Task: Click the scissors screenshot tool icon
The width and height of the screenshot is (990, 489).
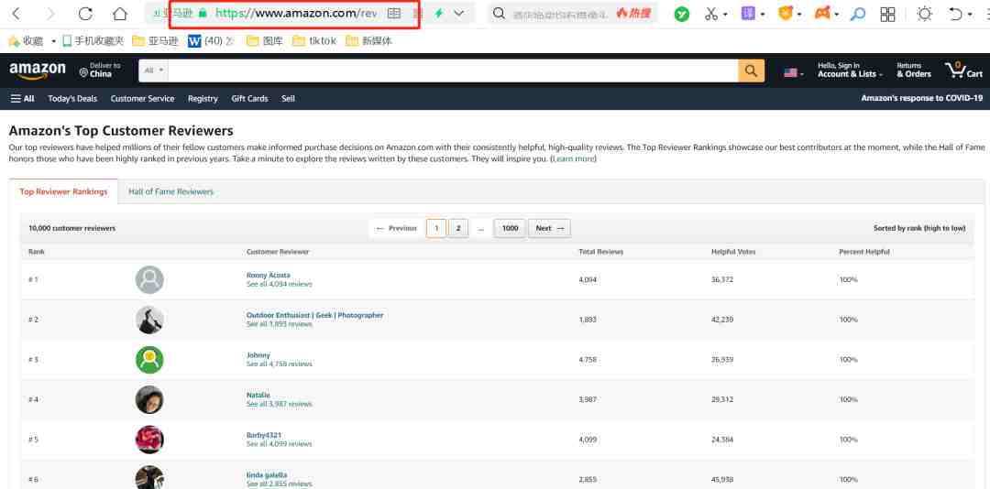Action: coord(711,13)
